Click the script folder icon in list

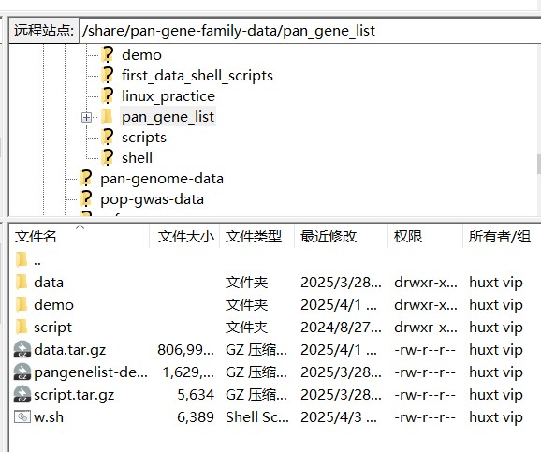[x=22, y=328]
